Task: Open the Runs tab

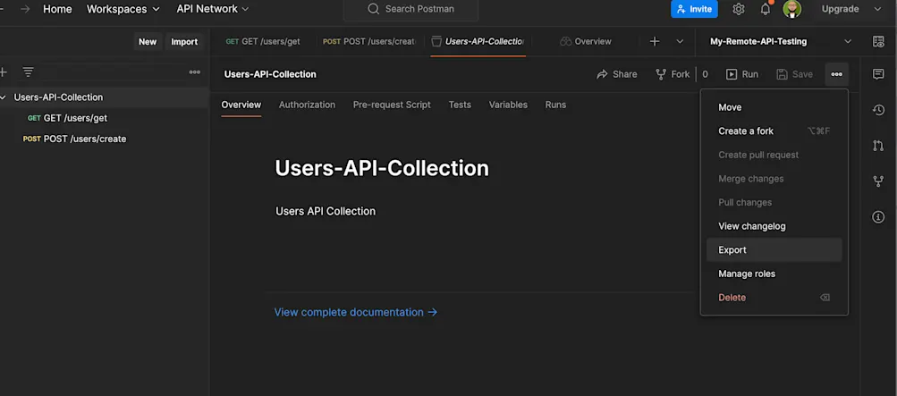Action: coord(555,105)
